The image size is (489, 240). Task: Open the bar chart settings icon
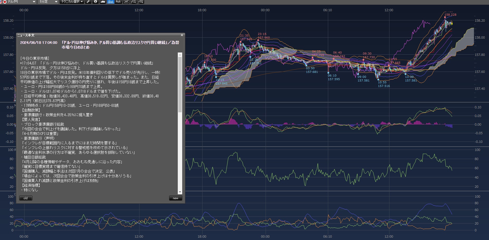[x=126, y=2]
